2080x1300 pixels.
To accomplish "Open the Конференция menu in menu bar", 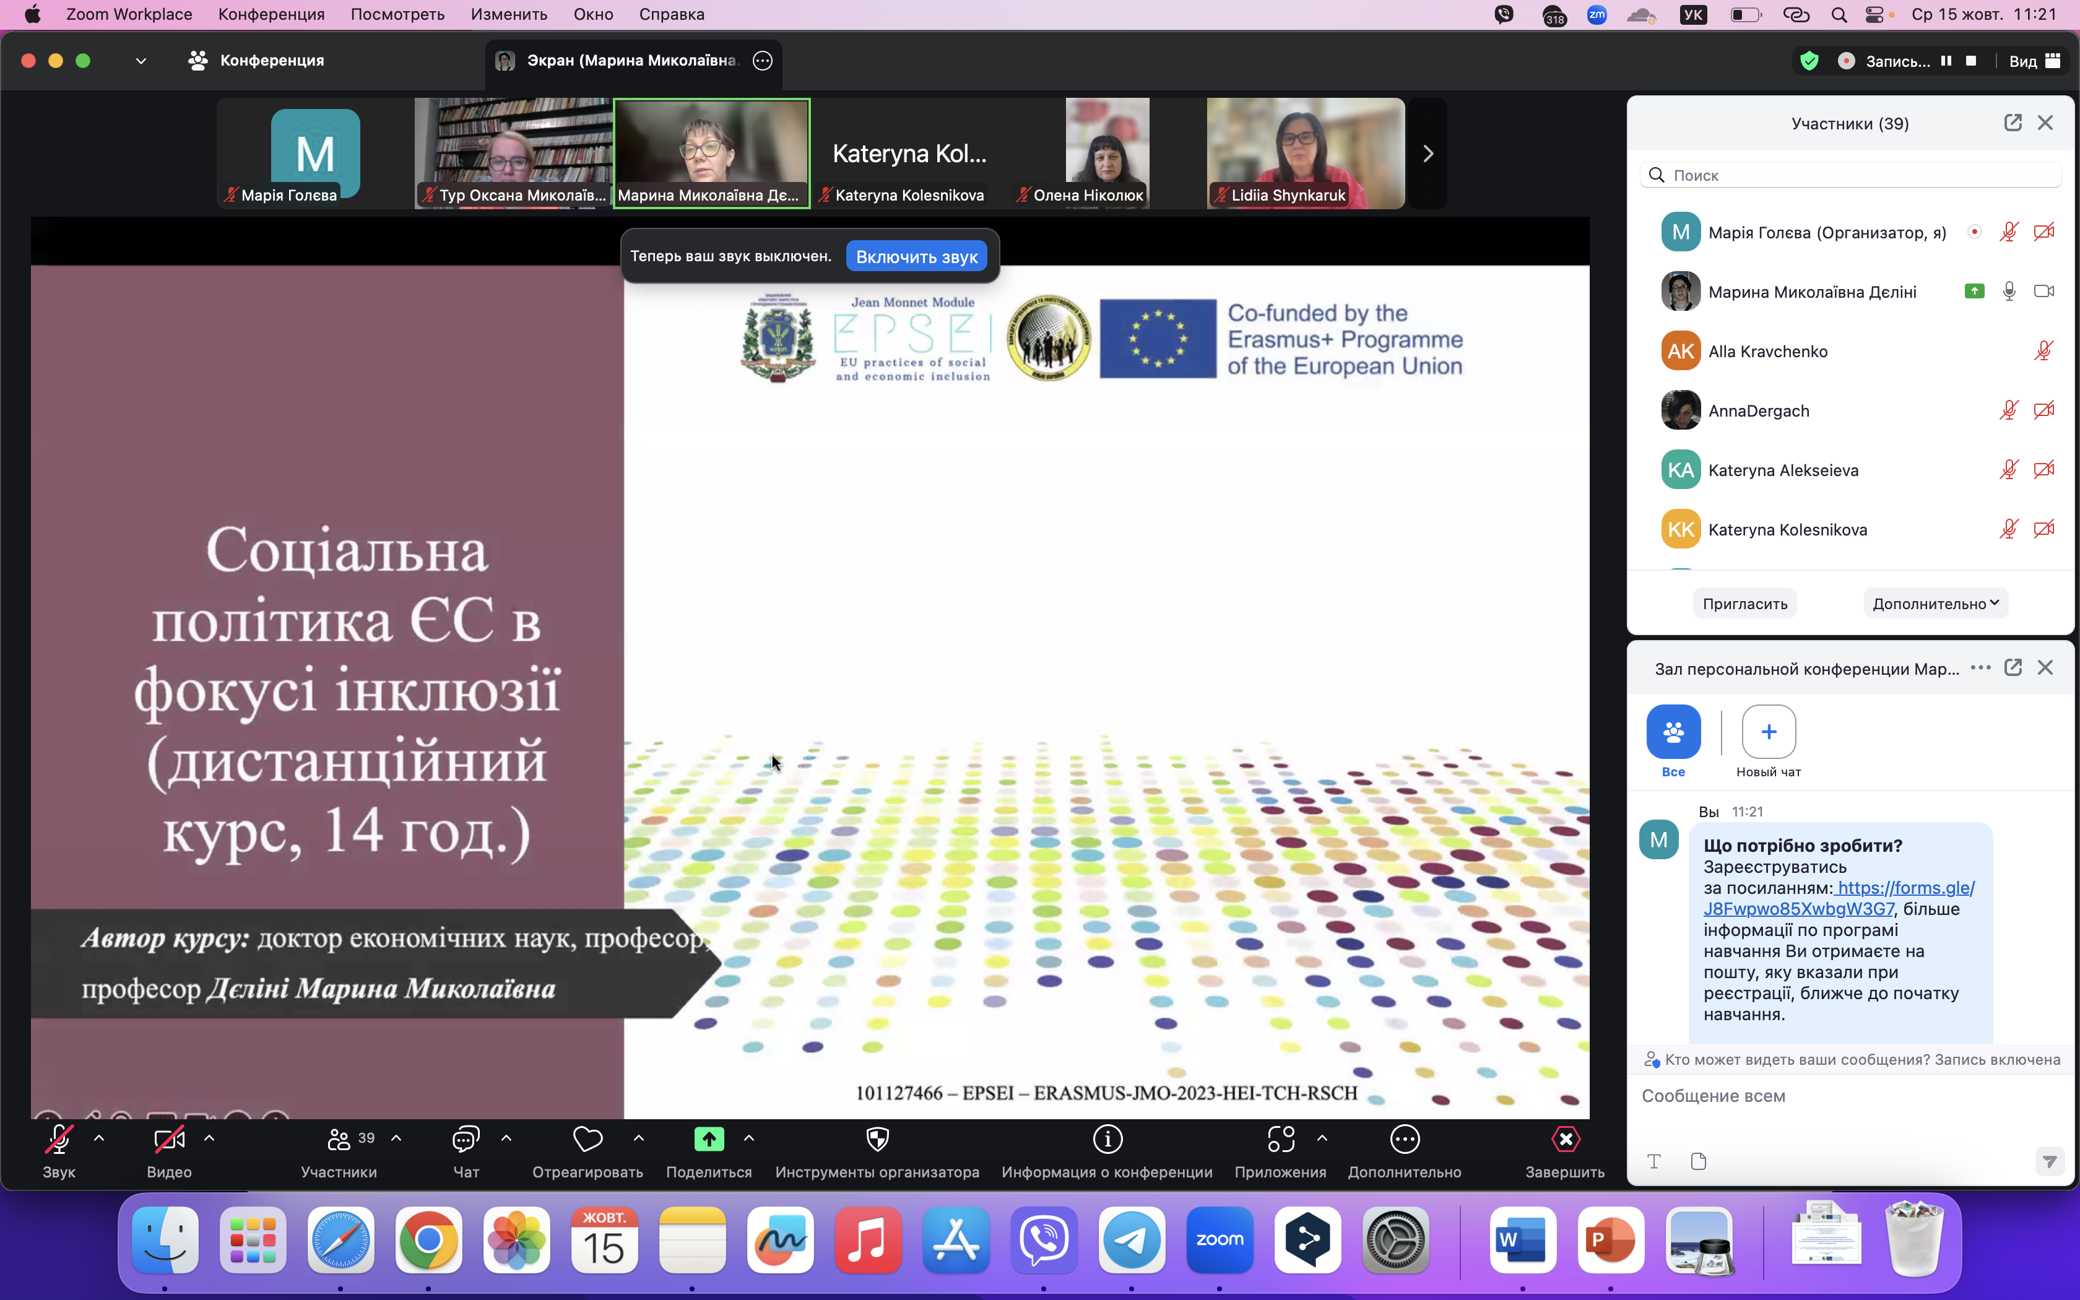I will [x=271, y=14].
